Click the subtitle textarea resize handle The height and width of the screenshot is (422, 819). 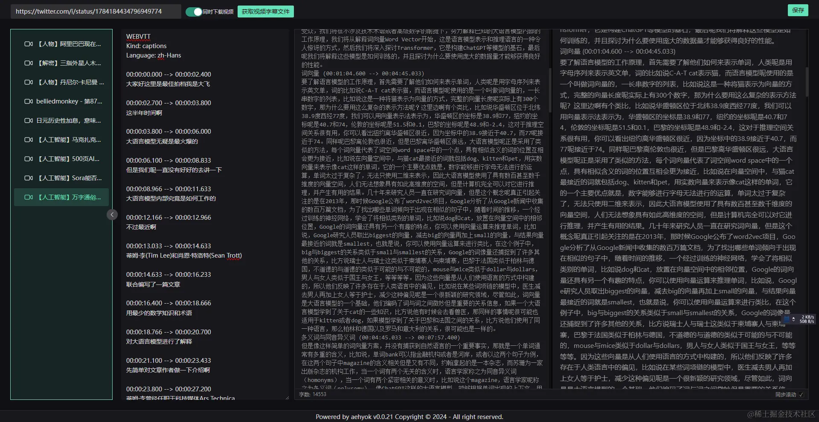[287, 398]
